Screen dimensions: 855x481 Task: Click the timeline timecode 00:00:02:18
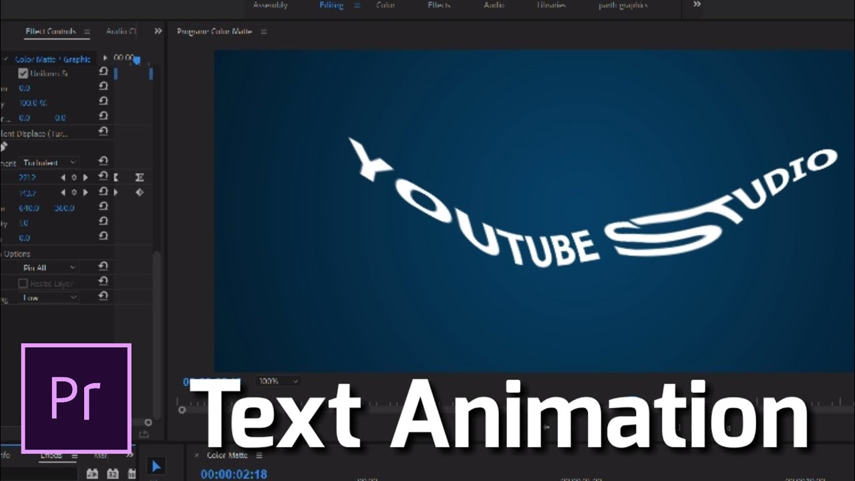(234, 474)
